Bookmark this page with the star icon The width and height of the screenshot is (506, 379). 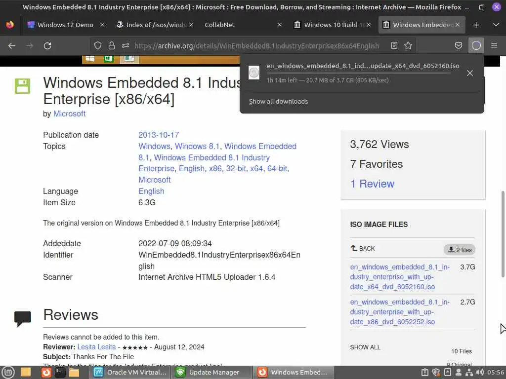pyautogui.click(x=408, y=46)
